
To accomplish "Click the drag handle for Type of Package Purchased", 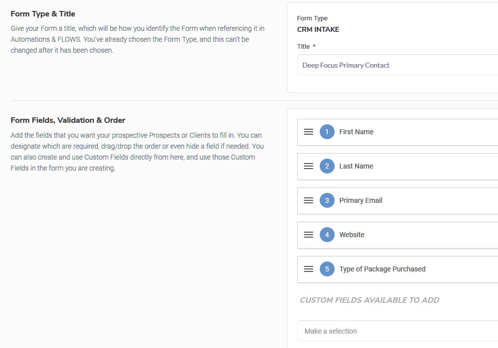I will [x=308, y=269].
